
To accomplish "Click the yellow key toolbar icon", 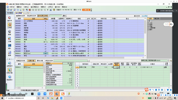I will tap(54, 10).
